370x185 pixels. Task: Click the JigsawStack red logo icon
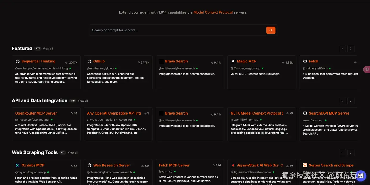(x=233, y=165)
